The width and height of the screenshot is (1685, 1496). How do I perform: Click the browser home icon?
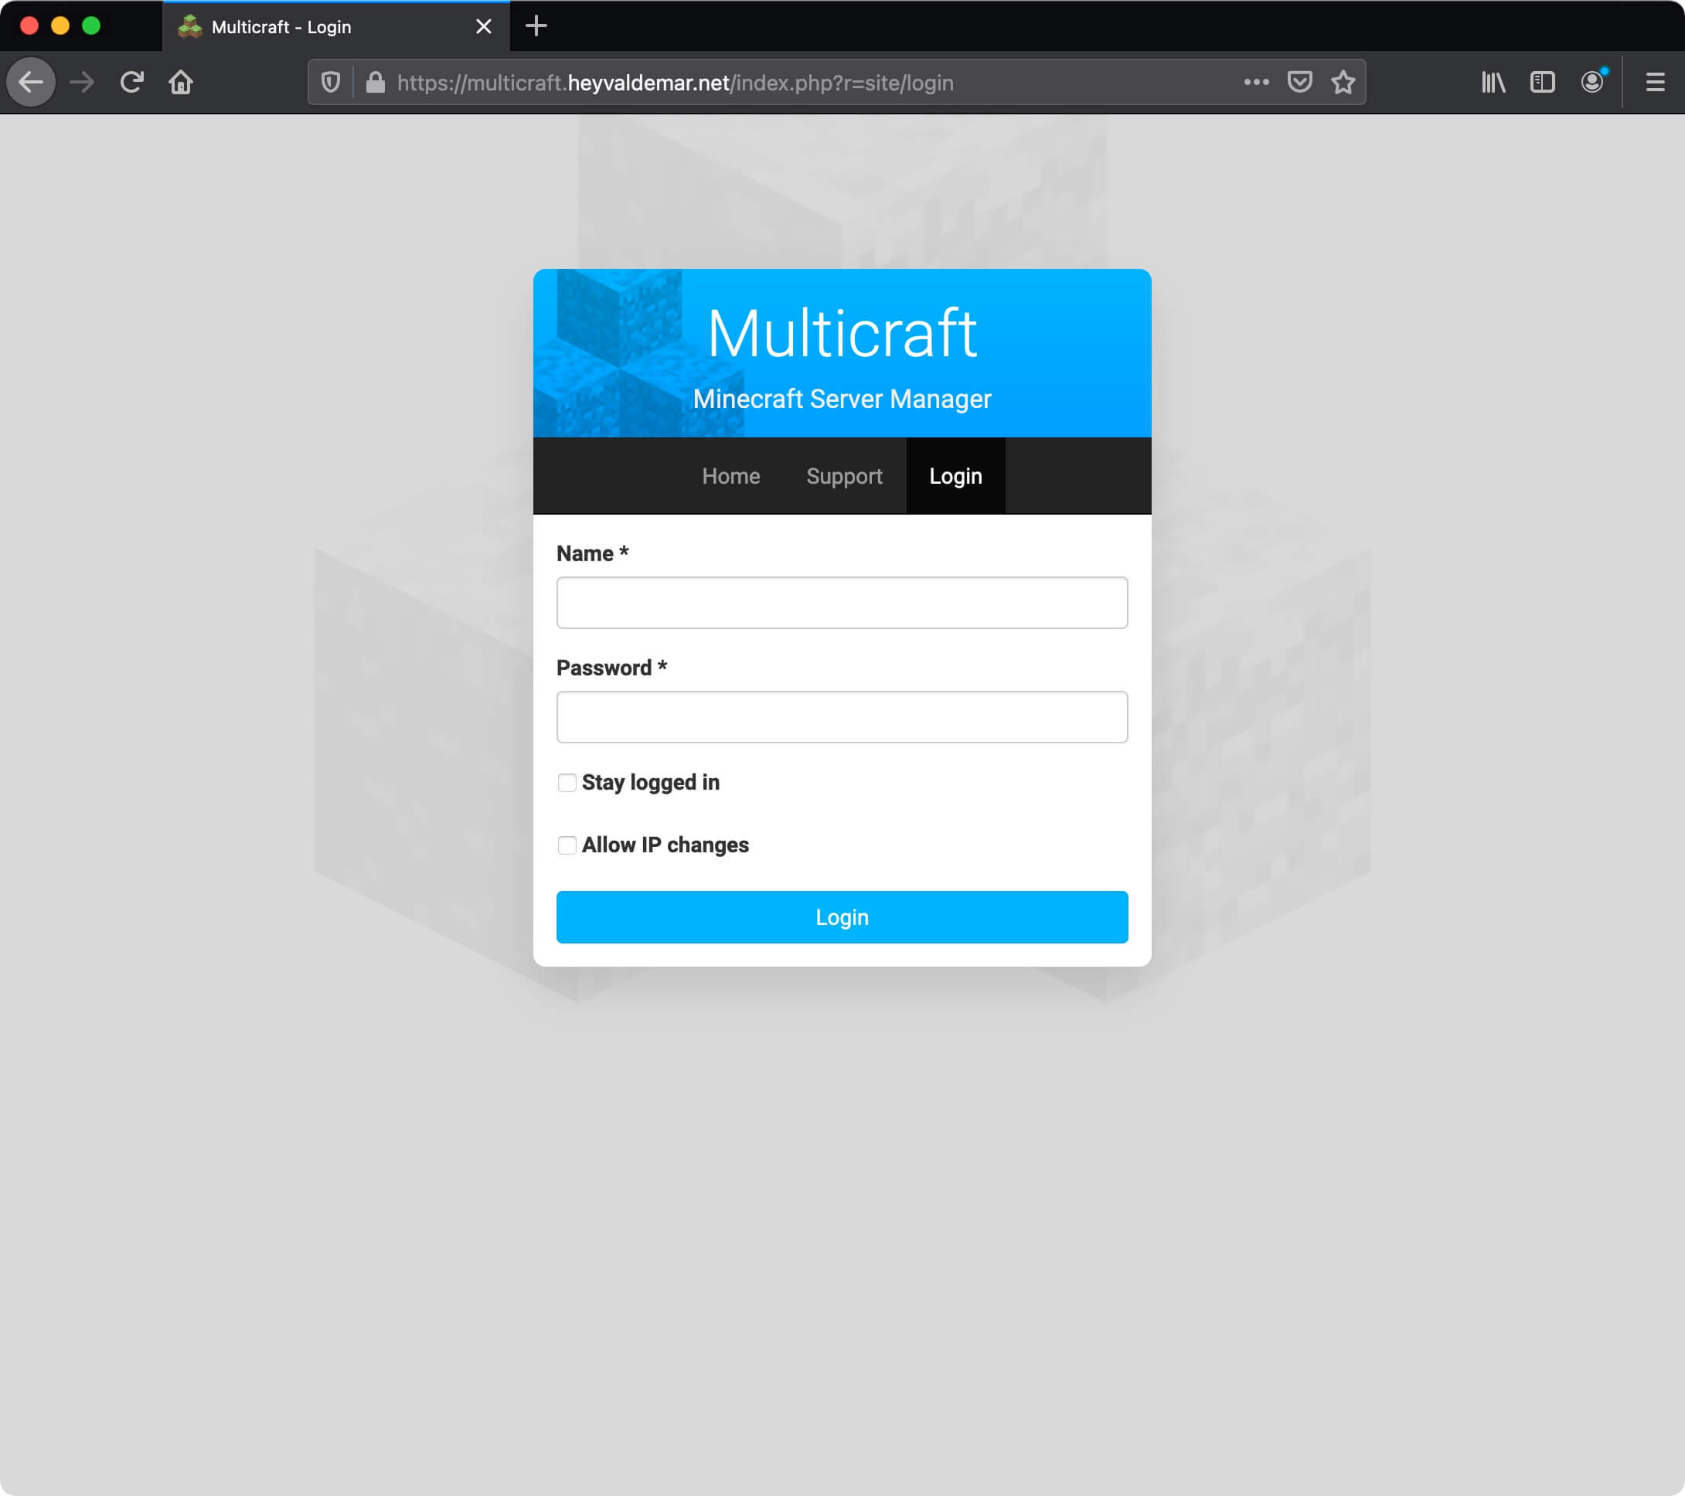point(182,81)
